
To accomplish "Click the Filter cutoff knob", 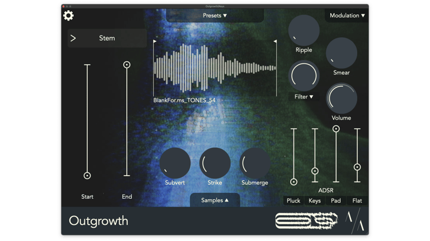I will pos(304,76).
